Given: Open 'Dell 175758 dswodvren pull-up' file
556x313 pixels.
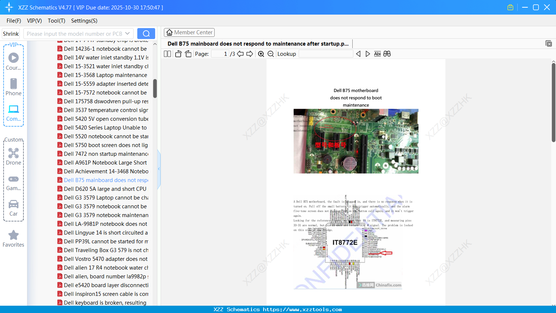Looking at the screenshot, I should (x=103, y=101).
